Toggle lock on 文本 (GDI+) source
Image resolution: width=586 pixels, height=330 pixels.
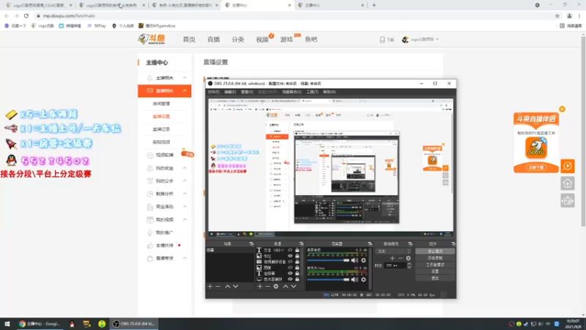(297, 250)
